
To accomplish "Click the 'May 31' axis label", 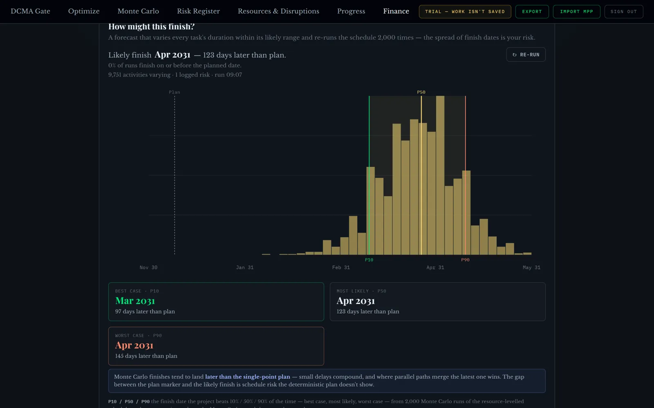I will (531, 268).
